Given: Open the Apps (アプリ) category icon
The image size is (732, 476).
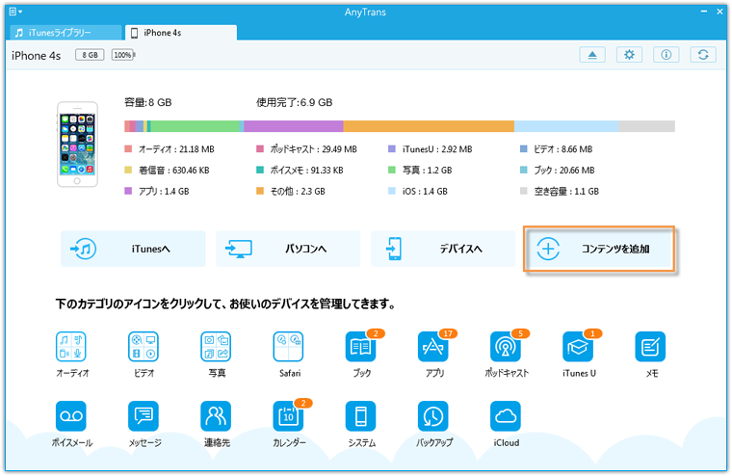Looking at the screenshot, I should point(432,347).
